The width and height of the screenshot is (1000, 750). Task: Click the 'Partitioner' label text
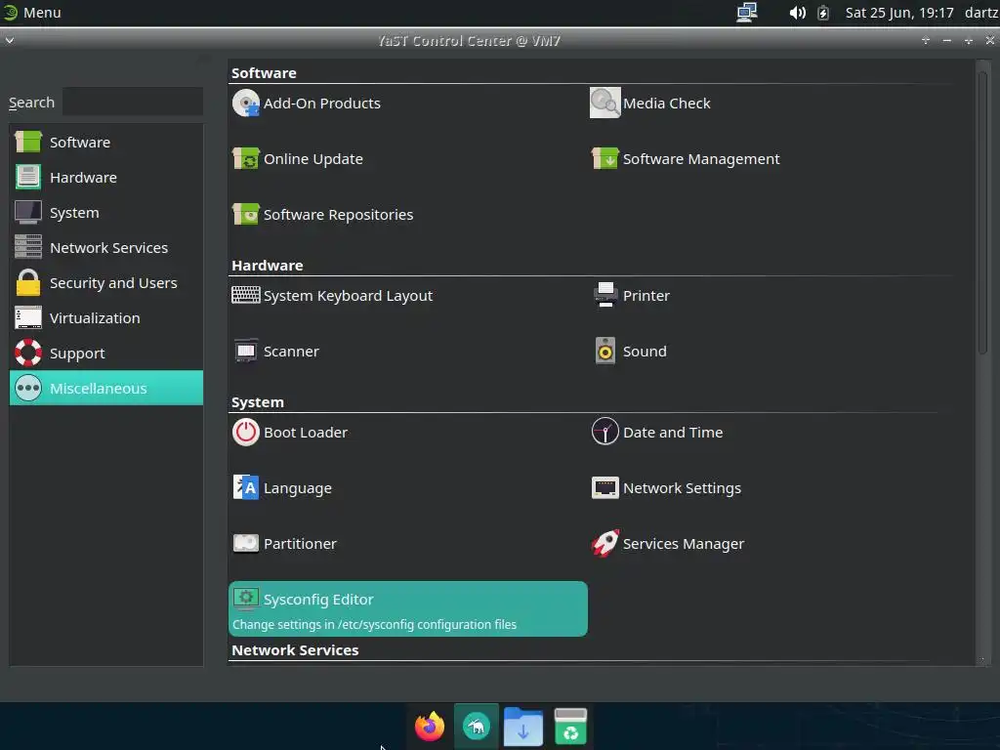[x=300, y=544]
